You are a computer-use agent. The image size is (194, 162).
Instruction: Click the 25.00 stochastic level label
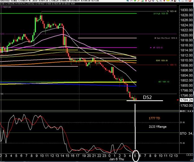182,122
